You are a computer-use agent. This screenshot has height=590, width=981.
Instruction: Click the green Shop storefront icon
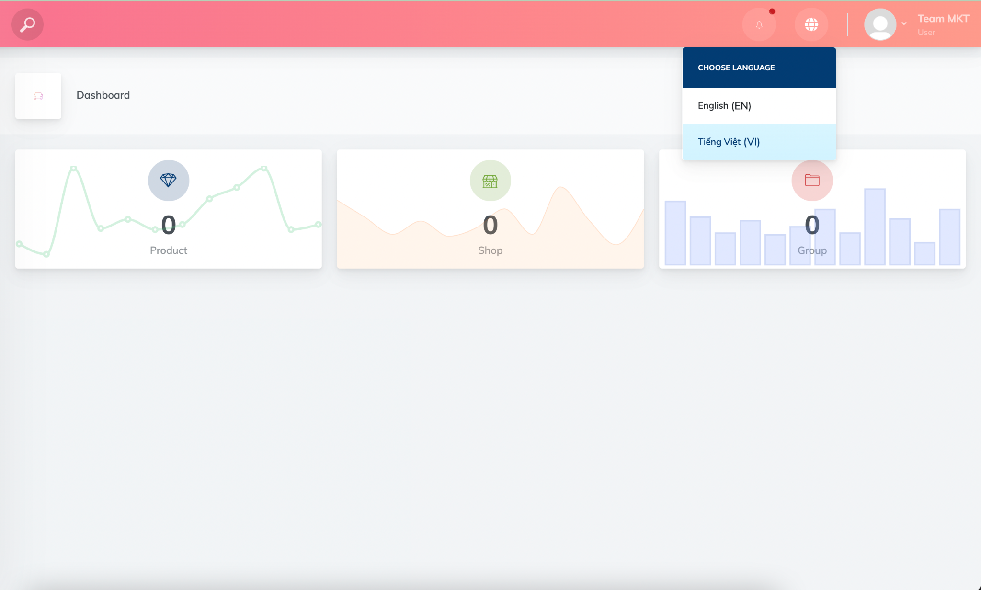coord(490,181)
